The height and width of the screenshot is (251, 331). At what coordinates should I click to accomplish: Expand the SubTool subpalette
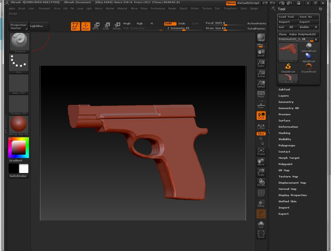pyautogui.click(x=284, y=89)
